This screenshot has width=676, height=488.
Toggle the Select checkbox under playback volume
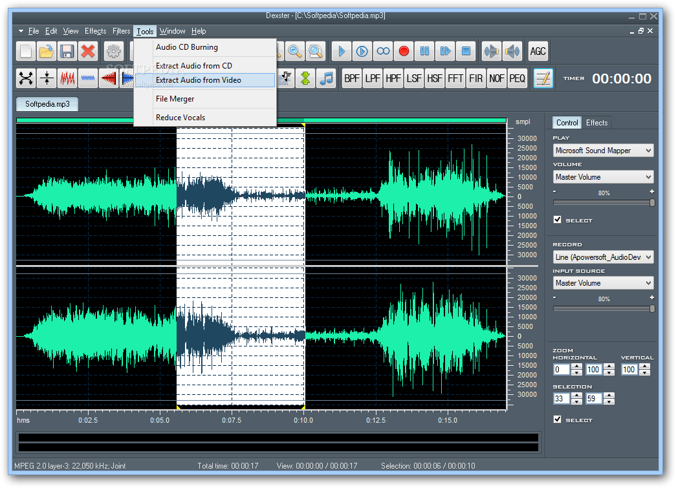click(558, 220)
